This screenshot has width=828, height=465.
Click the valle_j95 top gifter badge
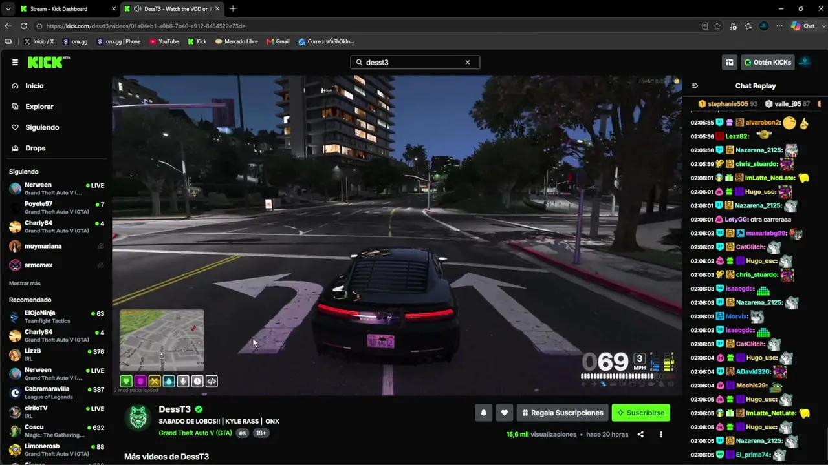pos(787,104)
